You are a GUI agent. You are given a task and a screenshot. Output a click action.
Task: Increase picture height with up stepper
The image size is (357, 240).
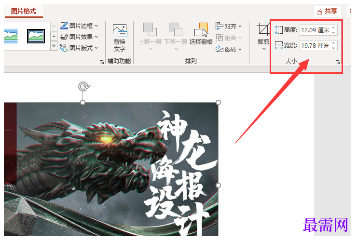(333, 28)
